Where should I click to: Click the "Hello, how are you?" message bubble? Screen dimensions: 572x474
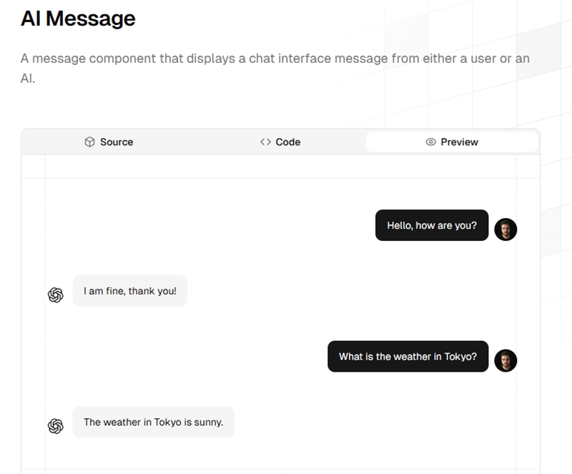432,225
